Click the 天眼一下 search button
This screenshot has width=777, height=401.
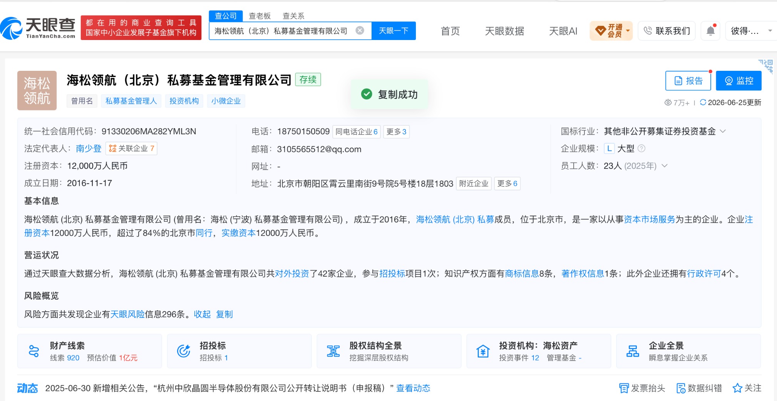click(x=394, y=31)
